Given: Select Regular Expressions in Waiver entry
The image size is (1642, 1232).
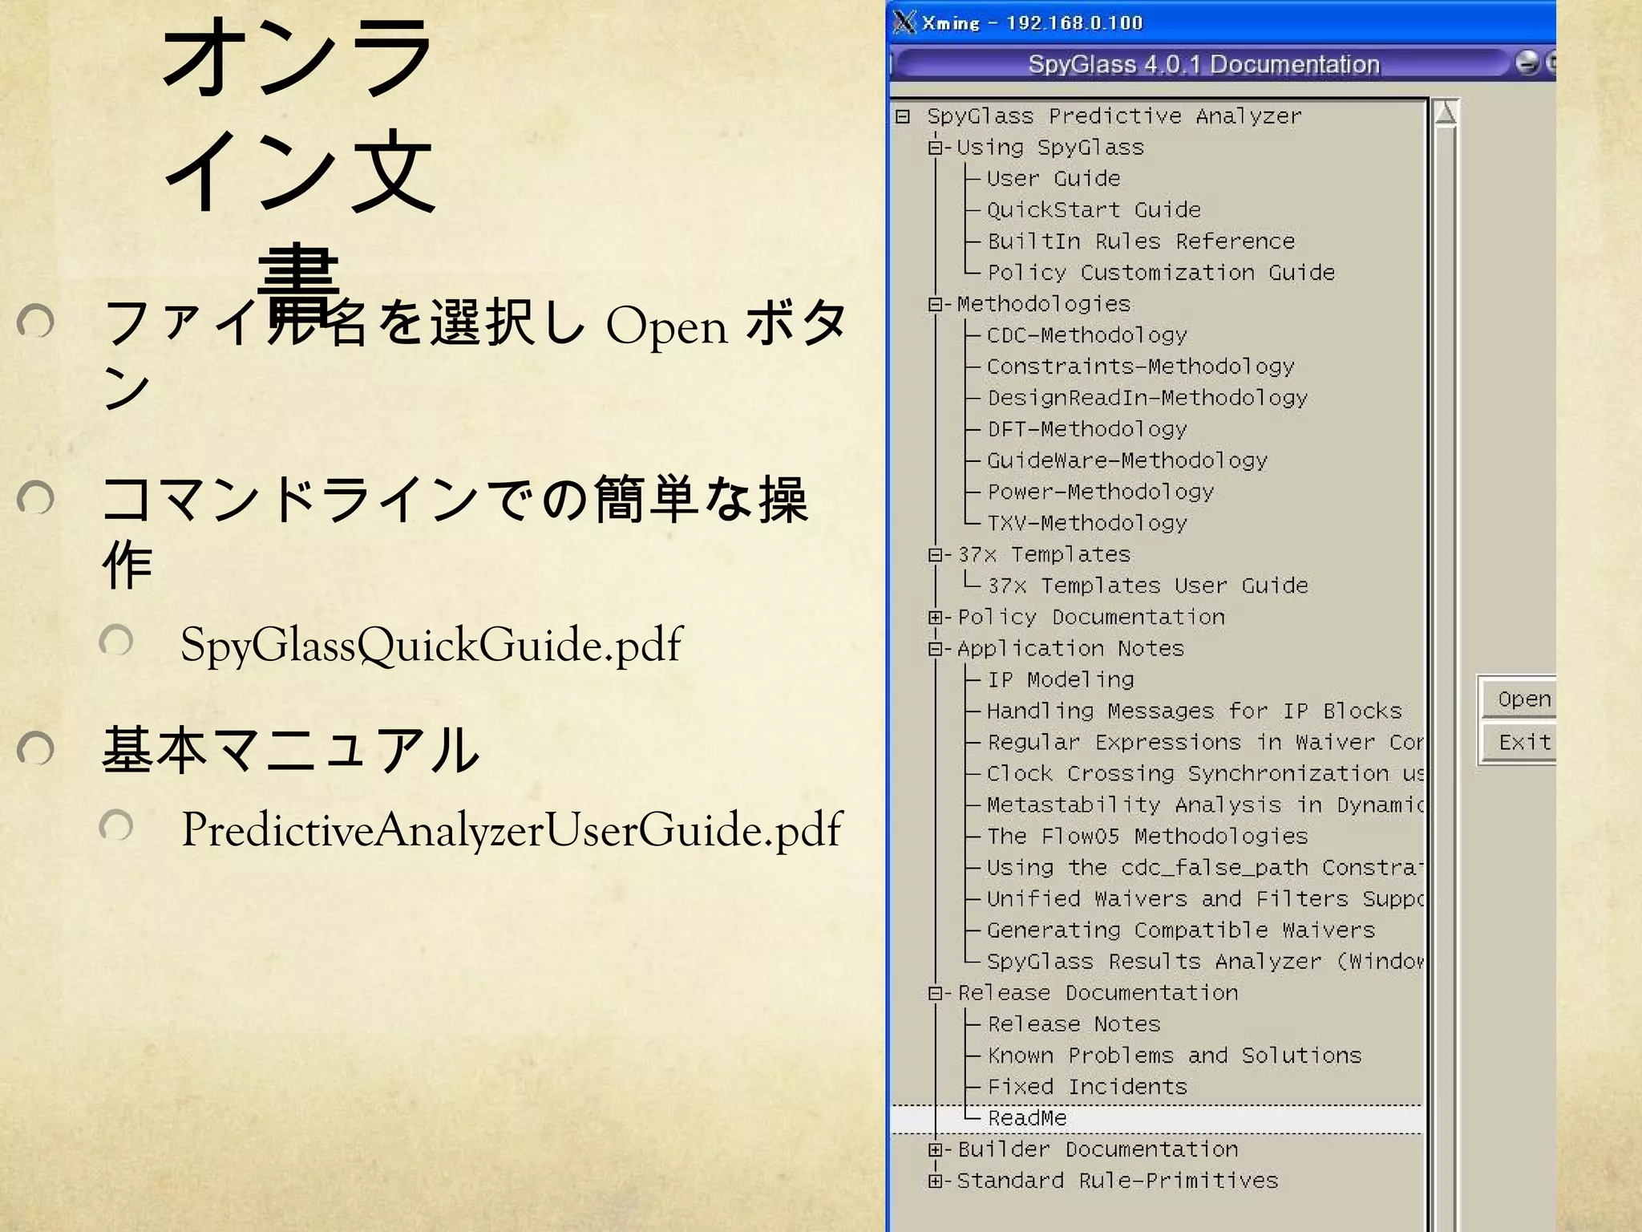Looking at the screenshot, I should point(1205,743).
